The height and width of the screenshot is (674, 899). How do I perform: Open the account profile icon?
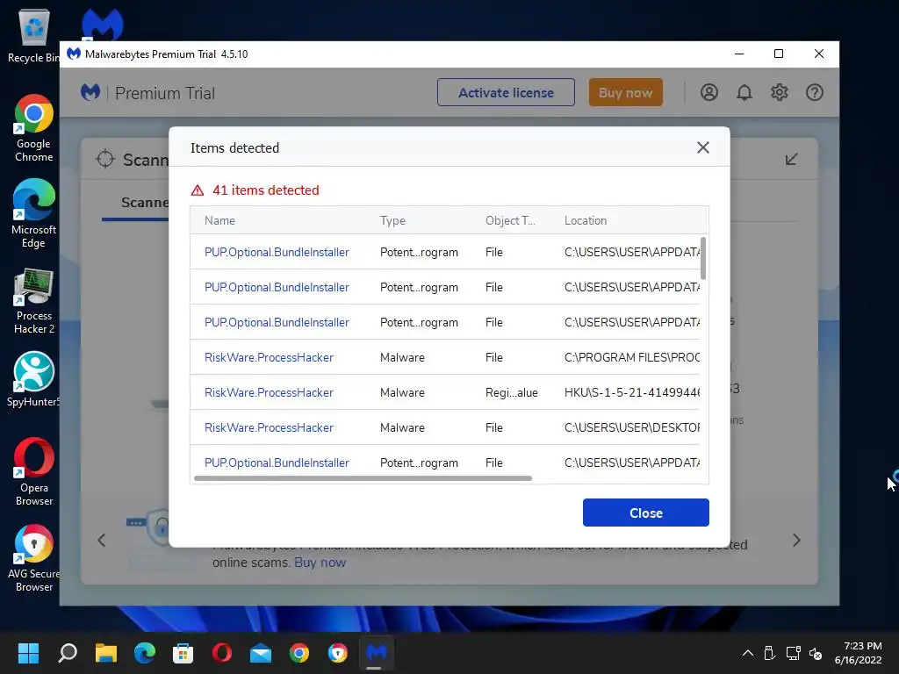point(709,92)
